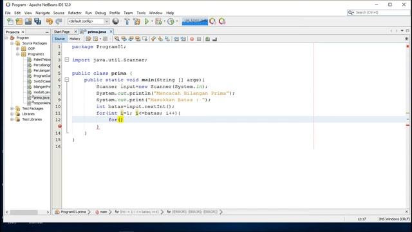
Task: Click the New Project toolbar icon
Action: pos(19,21)
